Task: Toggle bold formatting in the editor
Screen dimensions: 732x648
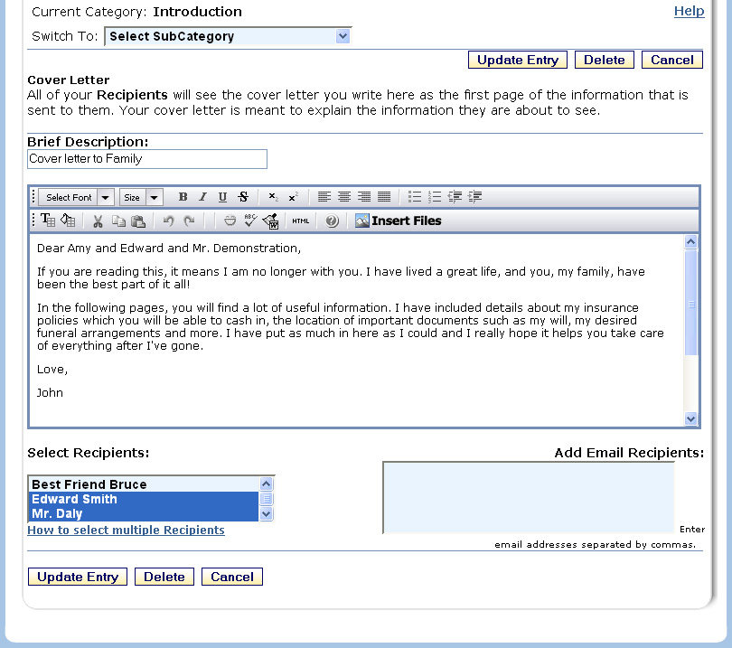Action: pyautogui.click(x=183, y=197)
